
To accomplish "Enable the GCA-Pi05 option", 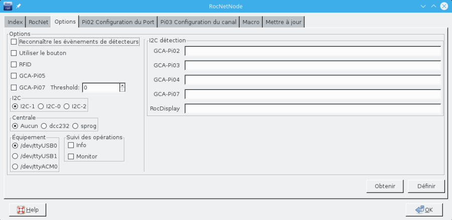I will tap(14, 76).
